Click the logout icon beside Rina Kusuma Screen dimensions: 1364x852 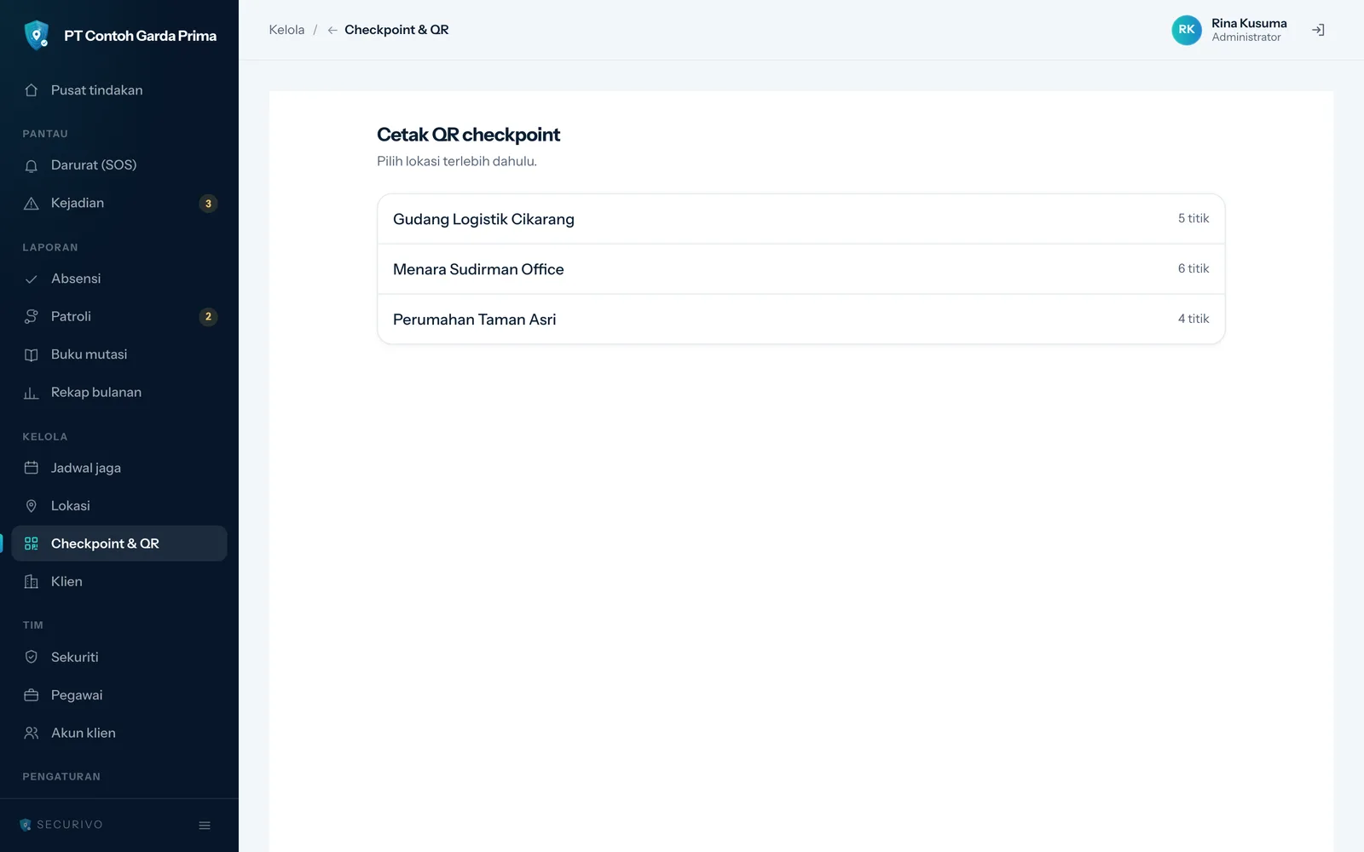(x=1318, y=30)
